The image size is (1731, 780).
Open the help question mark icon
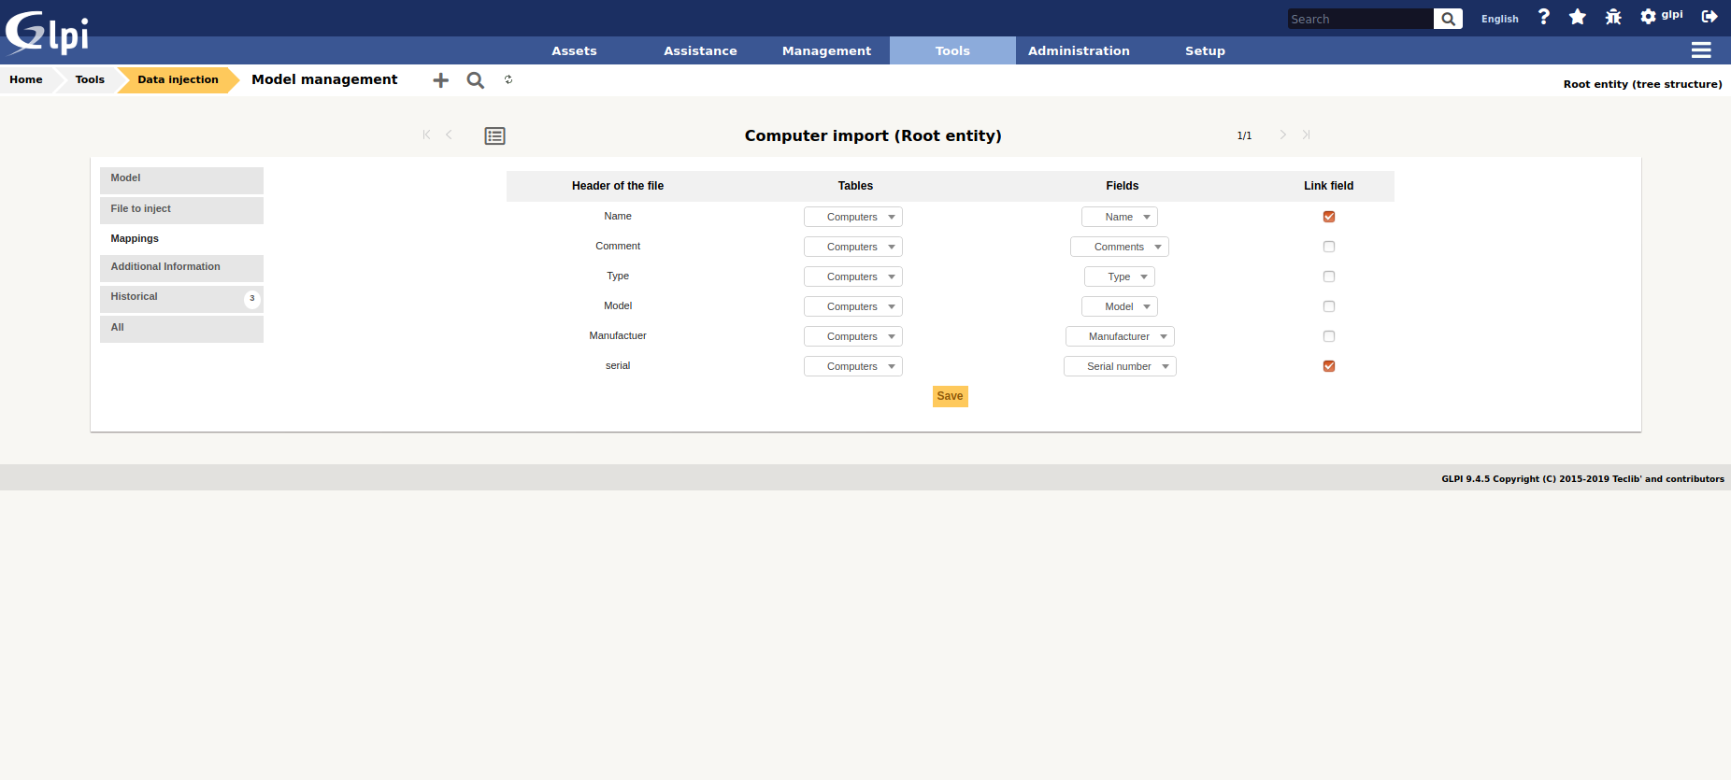coord(1543,17)
